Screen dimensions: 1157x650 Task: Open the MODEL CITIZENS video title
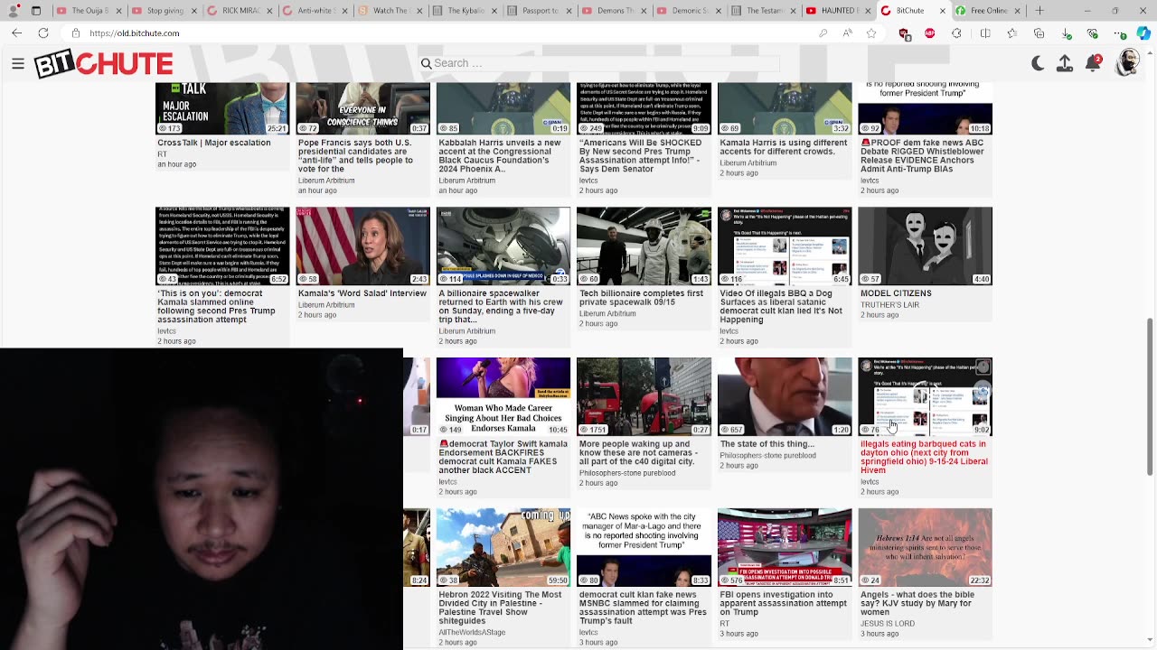pos(895,293)
